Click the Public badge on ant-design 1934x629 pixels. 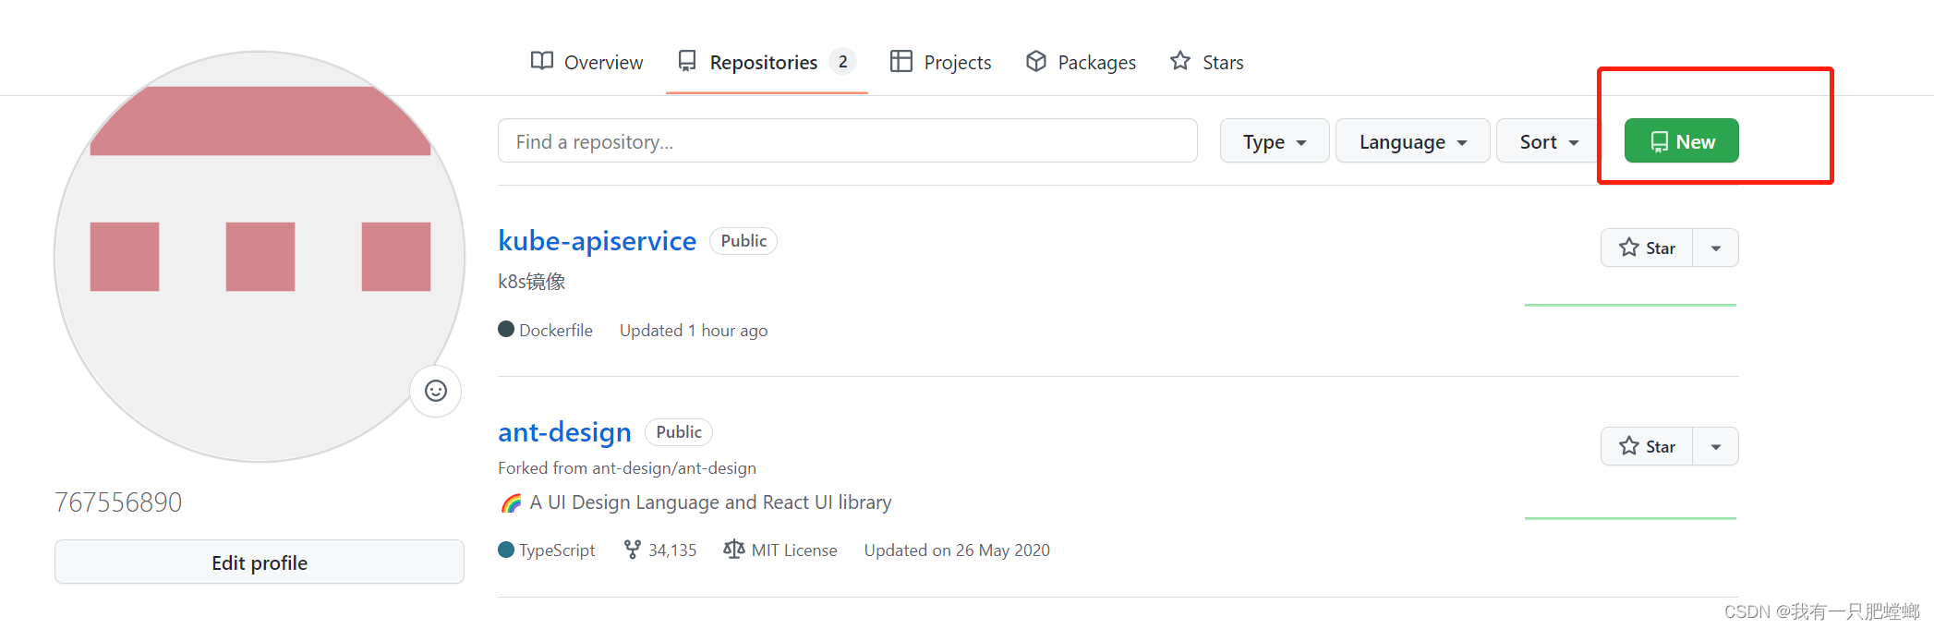pyautogui.click(x=679, y=432)
